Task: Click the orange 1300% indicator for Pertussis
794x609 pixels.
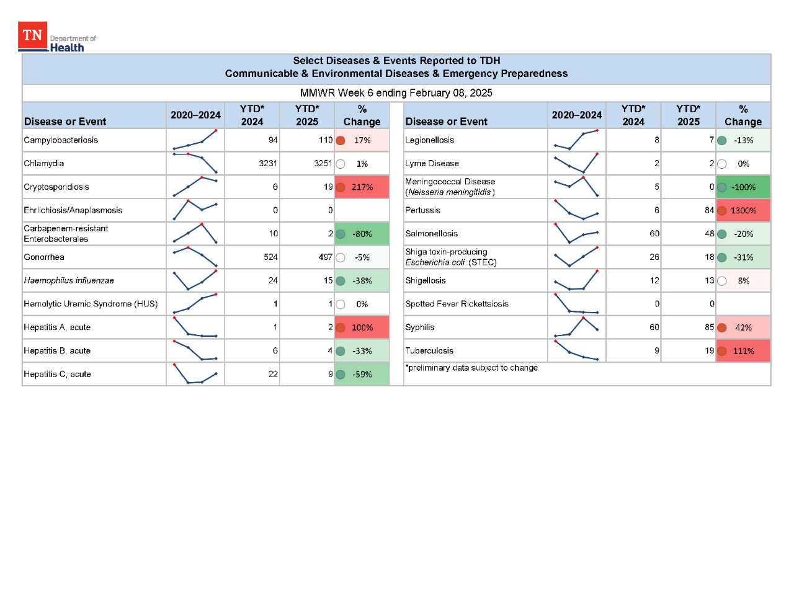Action: [722, 210]
